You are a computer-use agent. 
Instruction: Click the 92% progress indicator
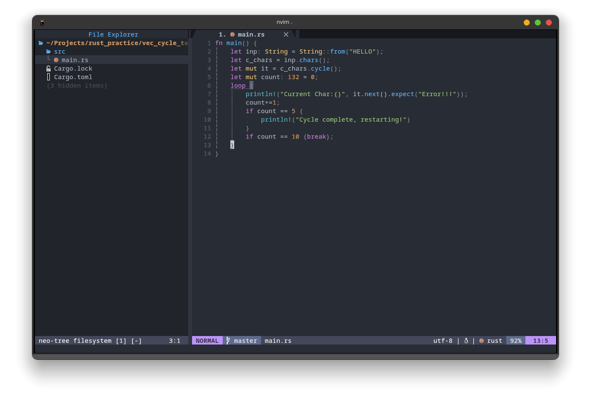tap(516, 341)
